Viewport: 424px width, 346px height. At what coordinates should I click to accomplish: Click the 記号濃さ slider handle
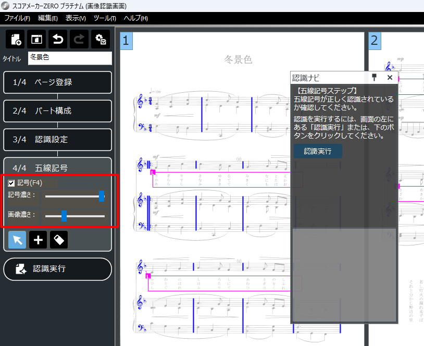pyautogui.click(x=102, y=196)
